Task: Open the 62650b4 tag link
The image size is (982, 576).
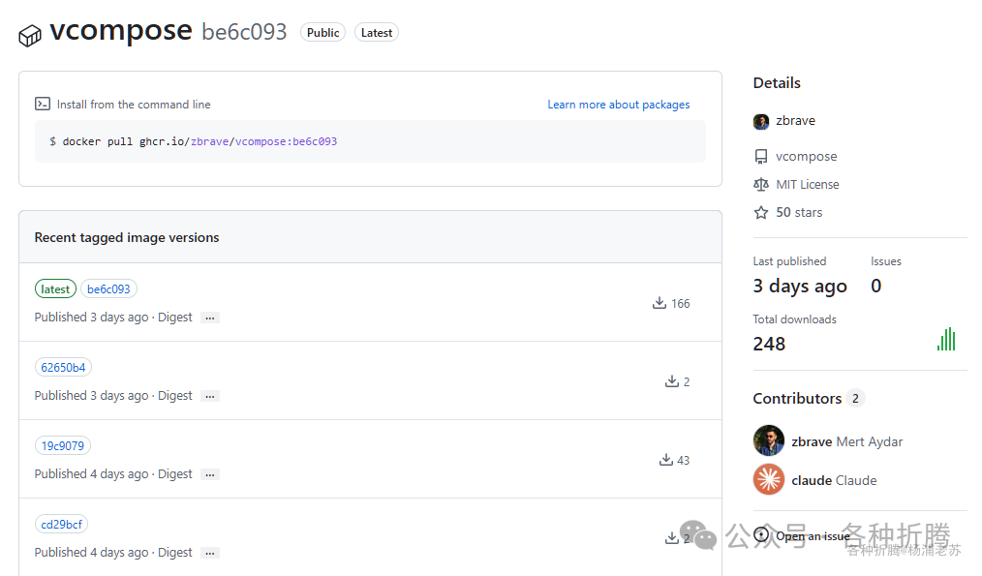Action: click(63, 367)
